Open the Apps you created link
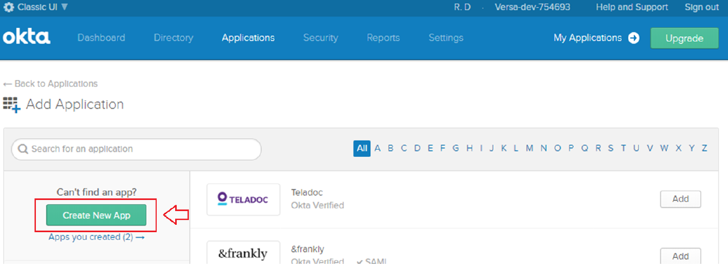The width and height of the screenshot is (728, 267). click(96, 237)
